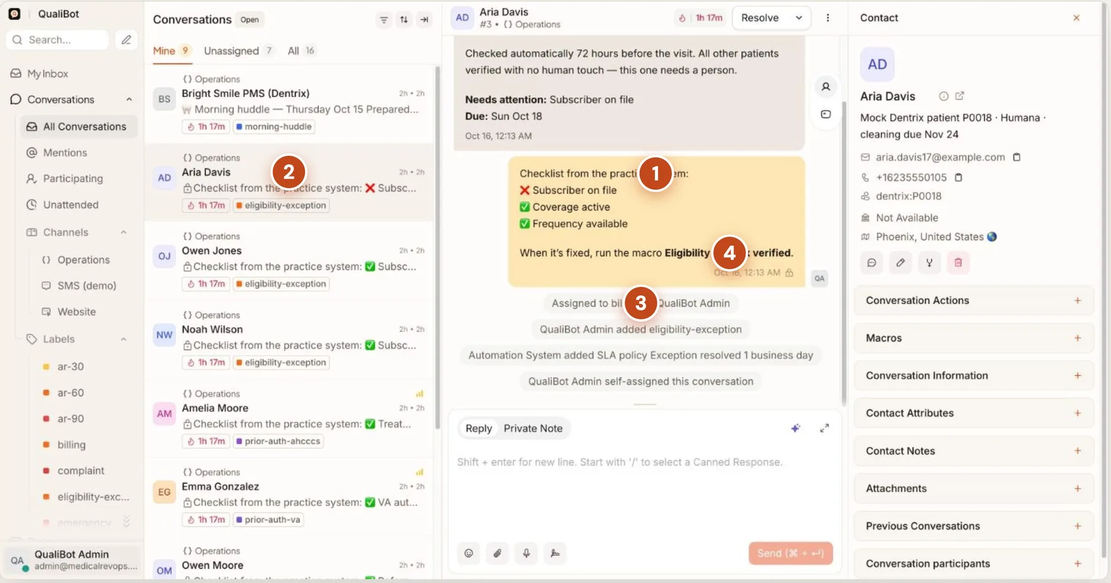Expand the Previous Conversations section

tap(974, 526)
